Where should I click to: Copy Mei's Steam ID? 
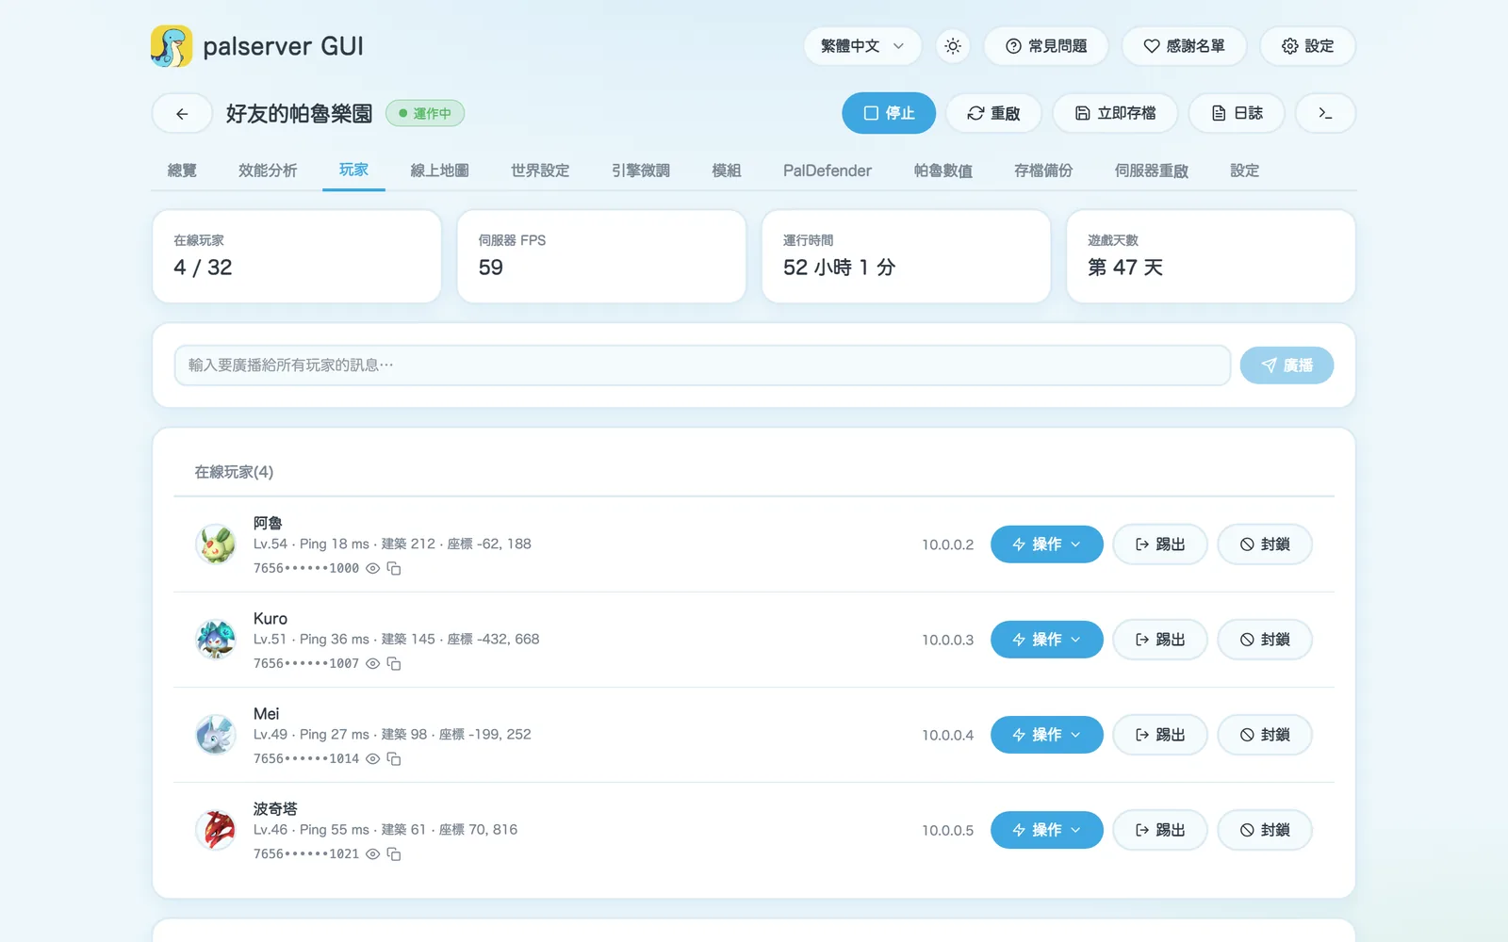[x=394, y=759]
